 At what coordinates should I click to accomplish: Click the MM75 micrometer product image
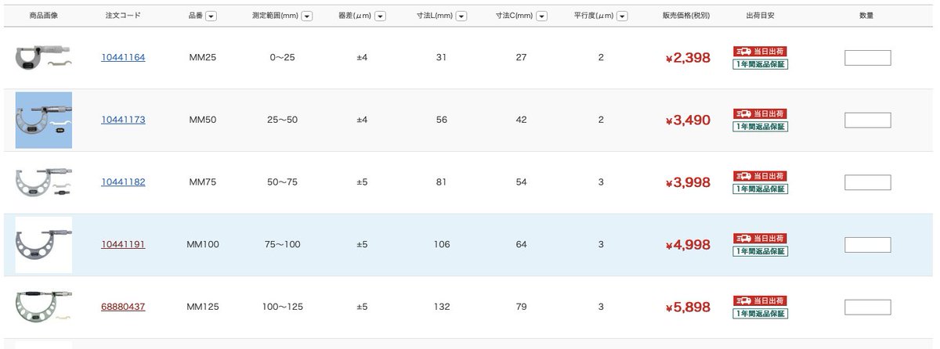(x=44, y=182)
